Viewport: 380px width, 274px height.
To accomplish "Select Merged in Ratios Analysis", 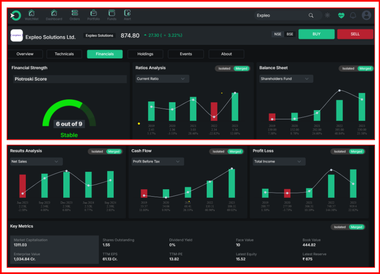I will pos(241,69).
